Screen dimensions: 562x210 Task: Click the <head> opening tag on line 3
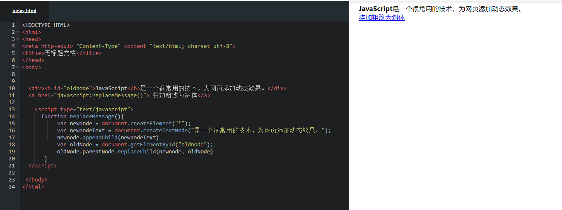click(31, 39)
